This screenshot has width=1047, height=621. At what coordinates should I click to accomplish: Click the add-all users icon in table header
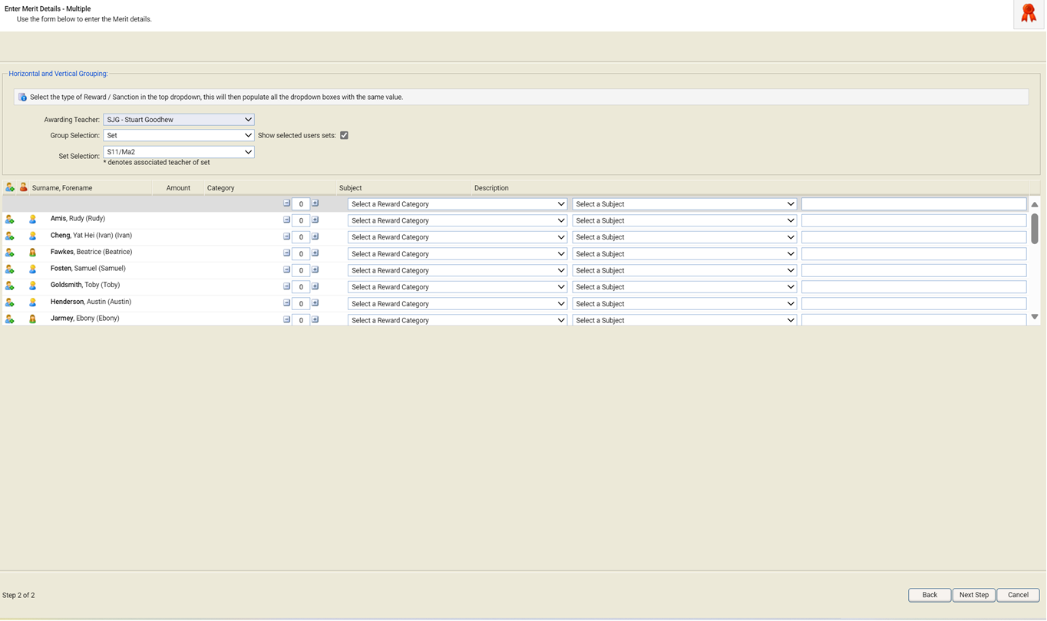(9, 187)
